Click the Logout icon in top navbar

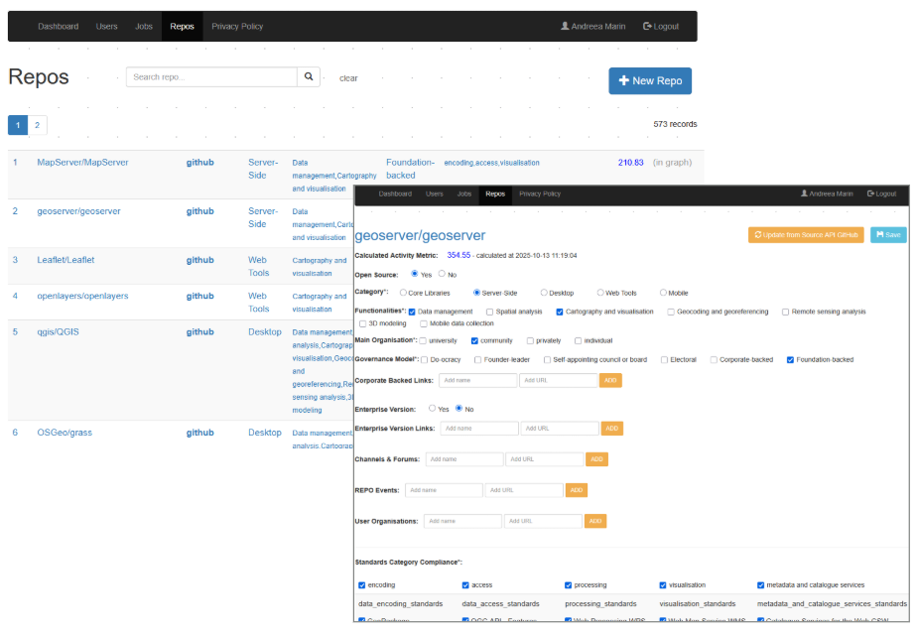(661, 26)
